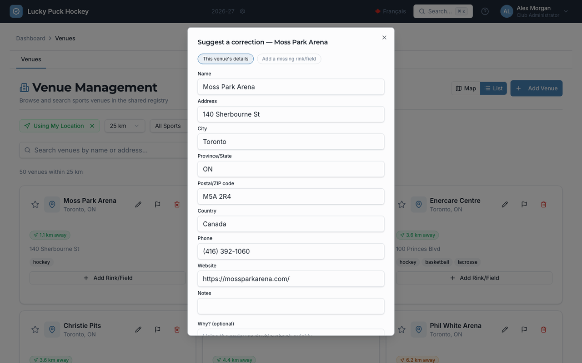Flag Moss Park Arena for correction
This screenshot has height=363, width=582.
pos(158,205)
